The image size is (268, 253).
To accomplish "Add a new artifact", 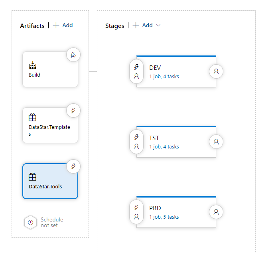I will (x=63, y=25).
